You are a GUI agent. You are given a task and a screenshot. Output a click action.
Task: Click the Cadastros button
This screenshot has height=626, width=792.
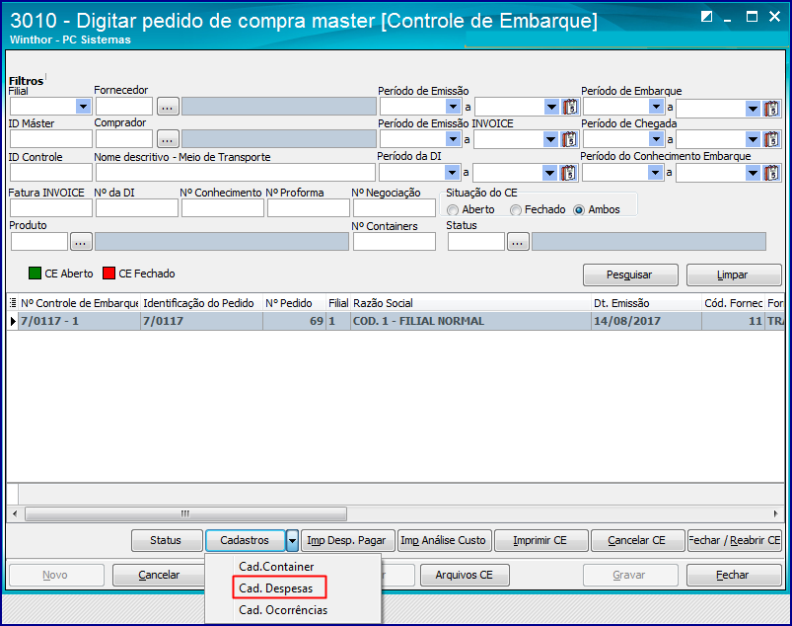(x=245, y=540)
